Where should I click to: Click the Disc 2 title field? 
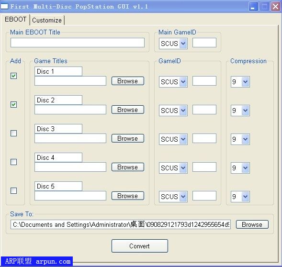(58, 100)
